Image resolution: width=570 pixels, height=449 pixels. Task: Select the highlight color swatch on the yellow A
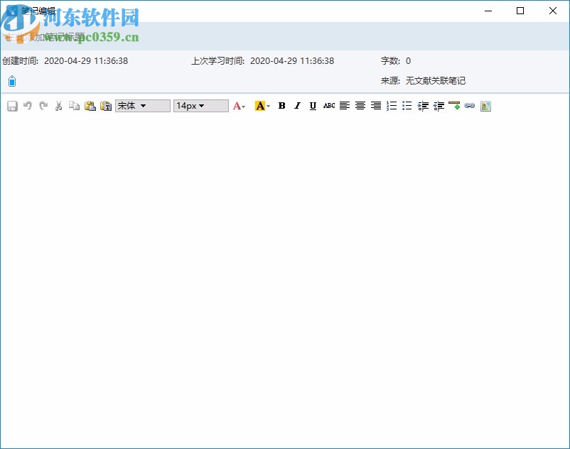click(x=260, y=106)
